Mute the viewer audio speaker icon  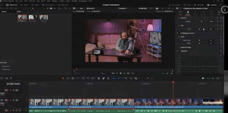pos(203,78)
